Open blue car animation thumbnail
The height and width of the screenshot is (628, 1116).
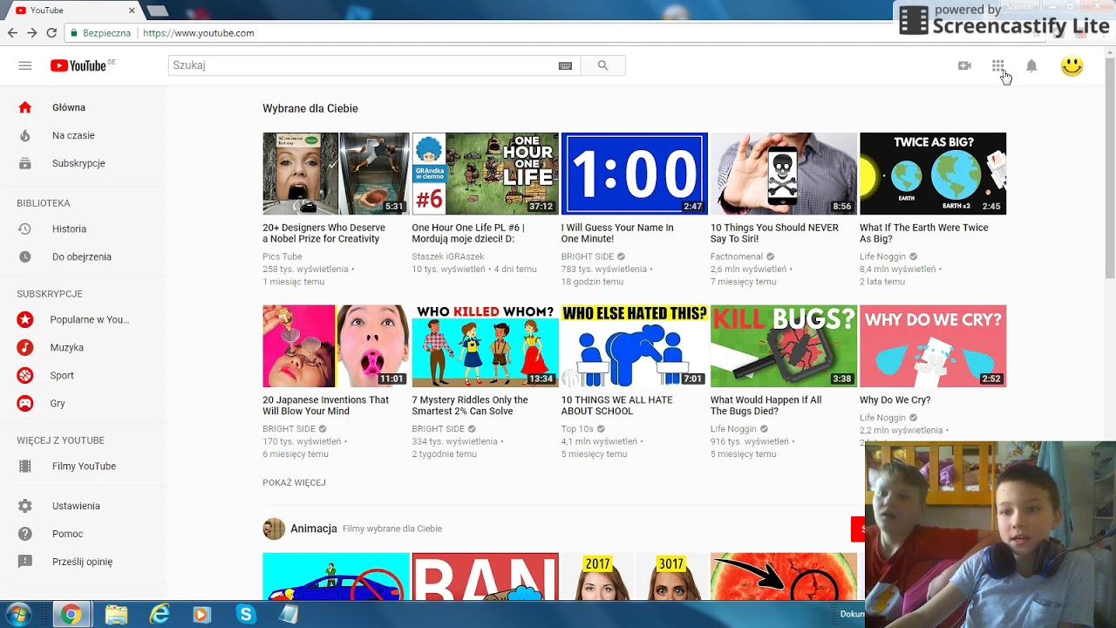336,576
